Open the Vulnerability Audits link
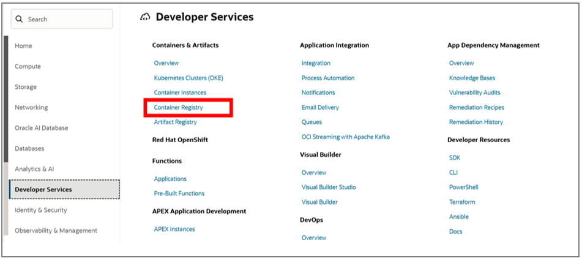Screen dimensions: 582x258 tap(475, 93)
